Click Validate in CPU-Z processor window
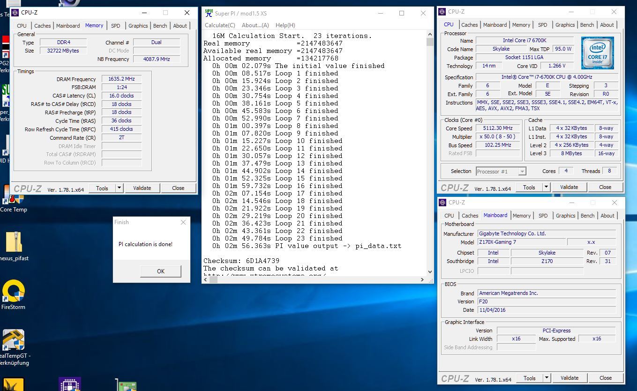Screen dimensions: 637x391 569,187
